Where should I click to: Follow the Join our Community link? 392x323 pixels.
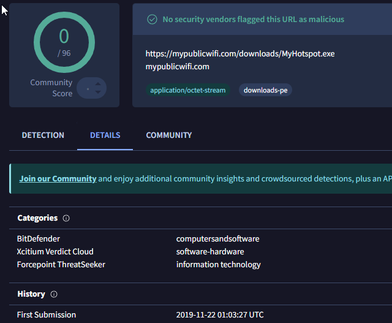tap(58, 179)
